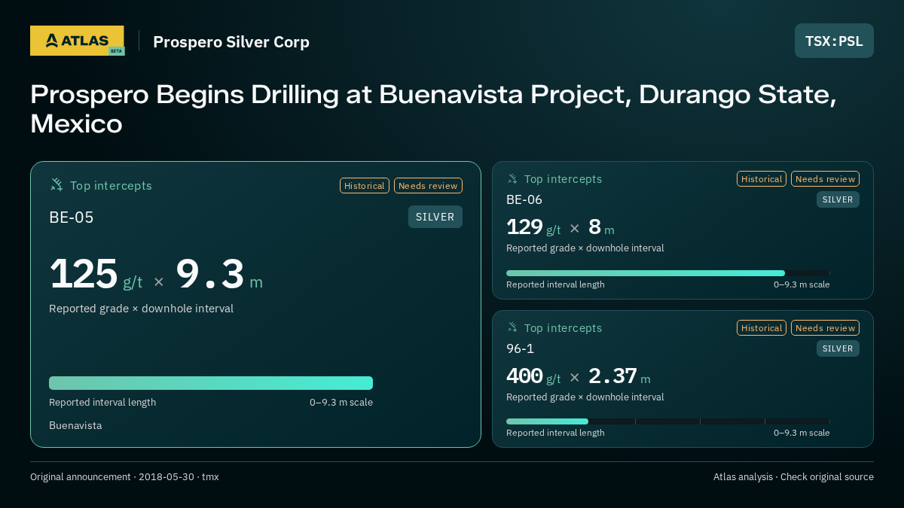Click the SILVER badge on the BE-05 card
The height and width of the screenshot is (508, 904).
[x=435, y=217]
